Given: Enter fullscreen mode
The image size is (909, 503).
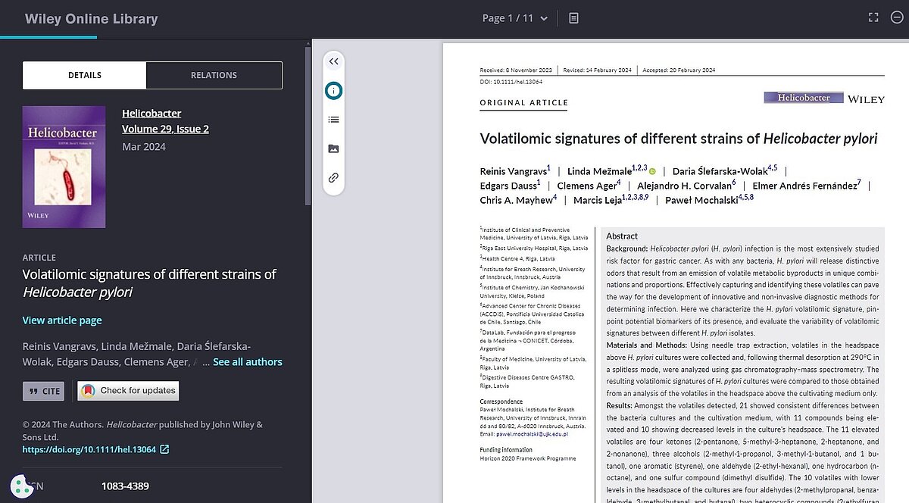Looking at the screenshot, I should pos(873,17).
